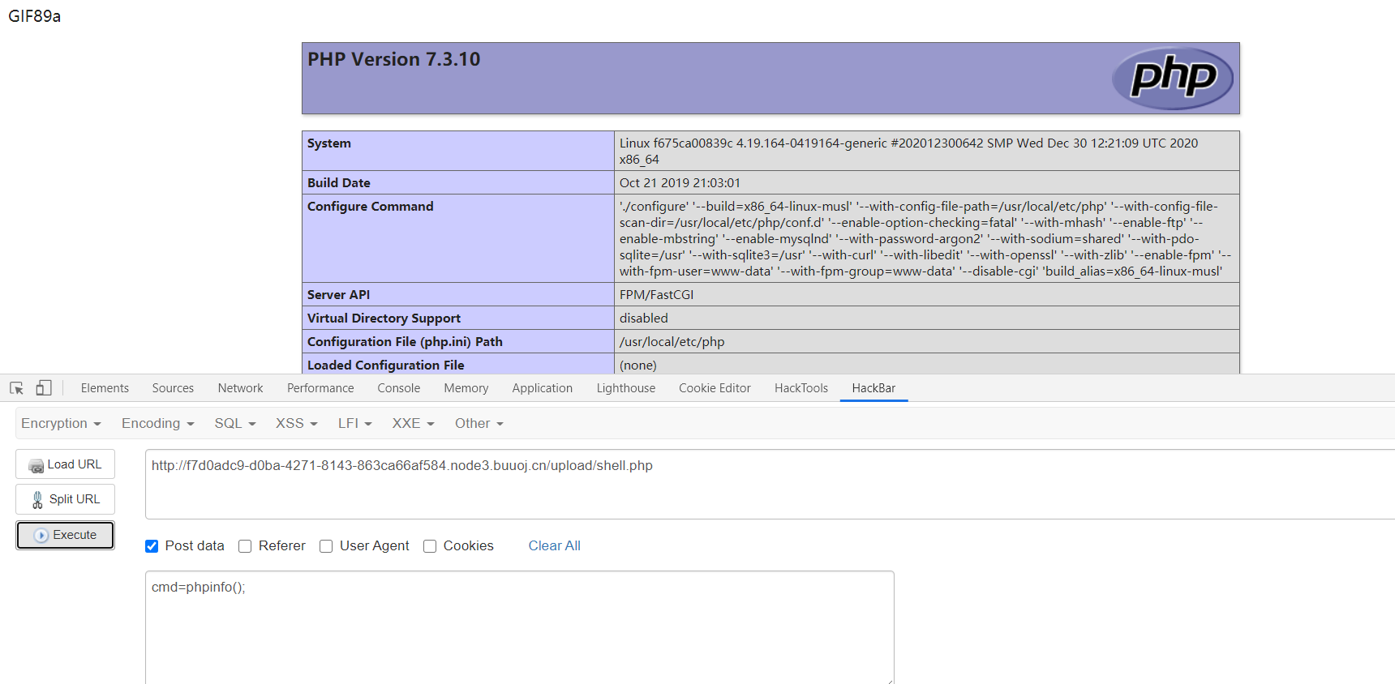Image resolution: width=1395 pixels, height=684 pixels.
Task: Focus the URL input field with shell.php
Action: point(770,484)
